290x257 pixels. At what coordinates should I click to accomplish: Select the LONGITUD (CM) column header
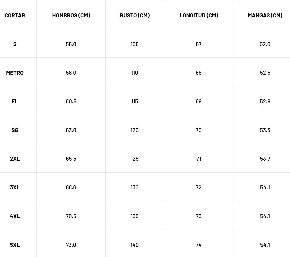[x=199, y=15]
